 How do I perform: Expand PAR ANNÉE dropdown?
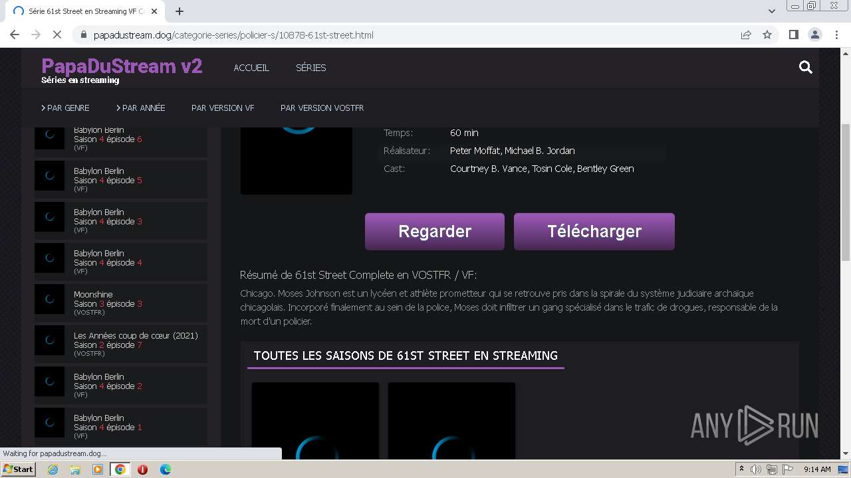(141, 108)
